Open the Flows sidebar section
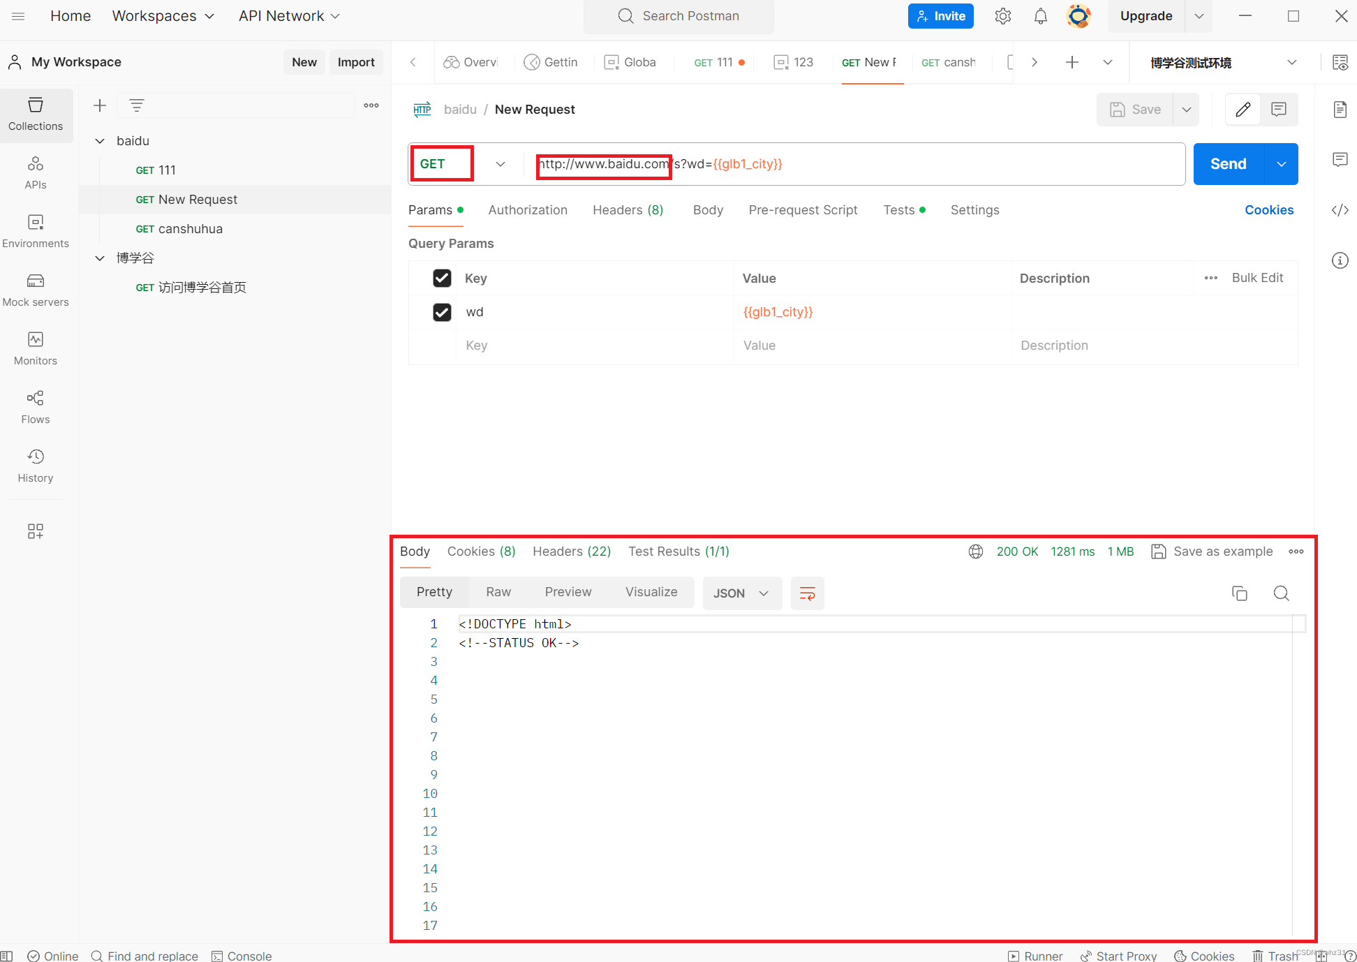 tap(36, 407)
